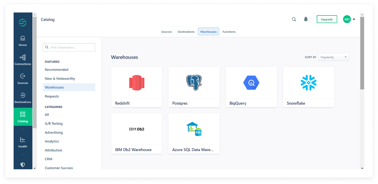Open Requests in Featured list
The image size is (378, 184).
pos(52,96)
